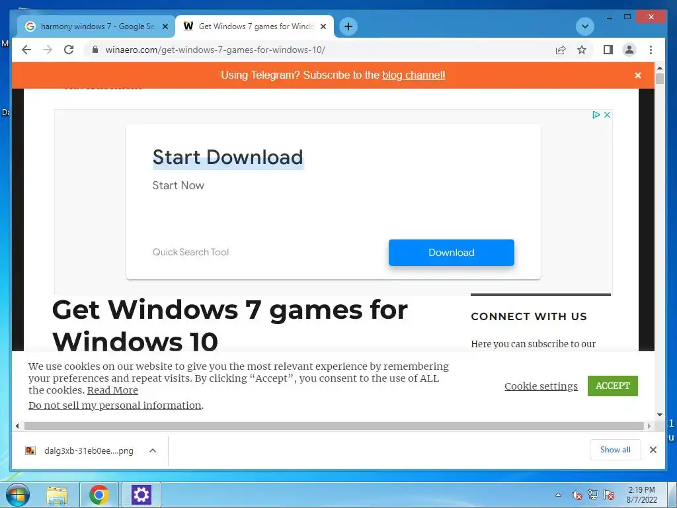Close the Get Windows 7 games tab
Screen dimensions: 677x508
[323, 26]
